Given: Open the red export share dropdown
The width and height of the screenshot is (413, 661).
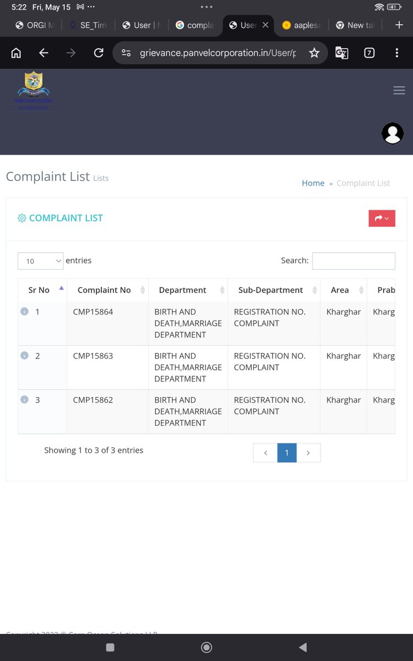Looking at the screenshot, I should 382,218.
